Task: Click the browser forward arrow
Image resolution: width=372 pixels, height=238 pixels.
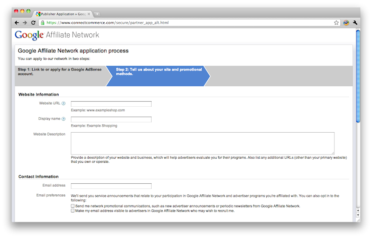Action: pyautogui.click(x=25, y=22)
